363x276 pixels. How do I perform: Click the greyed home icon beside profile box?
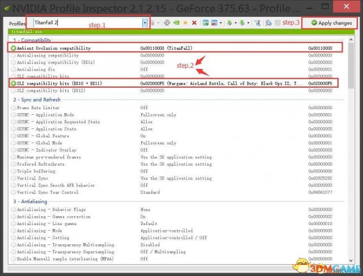point(153,23)
